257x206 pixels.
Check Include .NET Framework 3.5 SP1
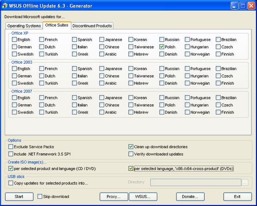point(11,154)
